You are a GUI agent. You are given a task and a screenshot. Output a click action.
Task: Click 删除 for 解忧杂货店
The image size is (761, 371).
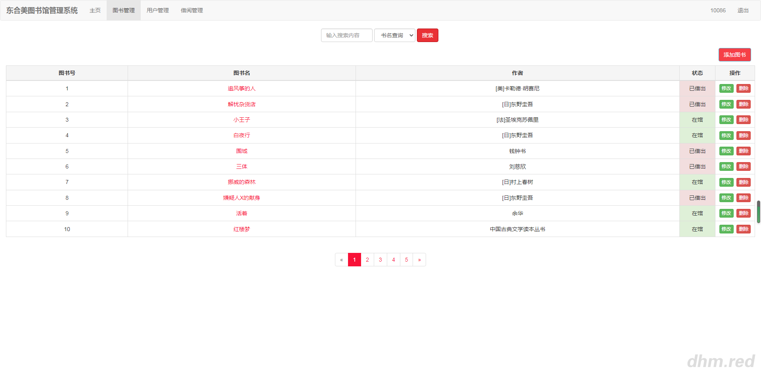pyautogui.click(x=744, y=104)
